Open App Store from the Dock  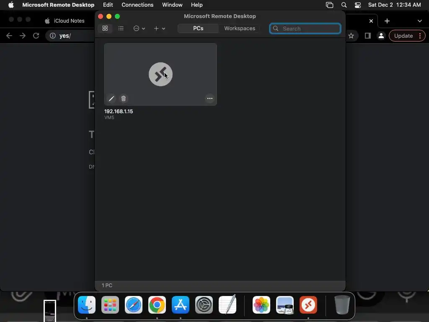(181, 305)
